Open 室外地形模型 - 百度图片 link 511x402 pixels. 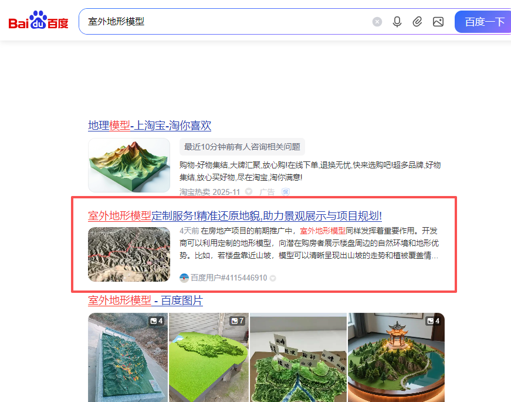tap(145, 300)
